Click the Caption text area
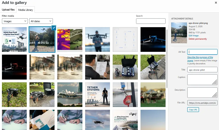 click(202, 80)
